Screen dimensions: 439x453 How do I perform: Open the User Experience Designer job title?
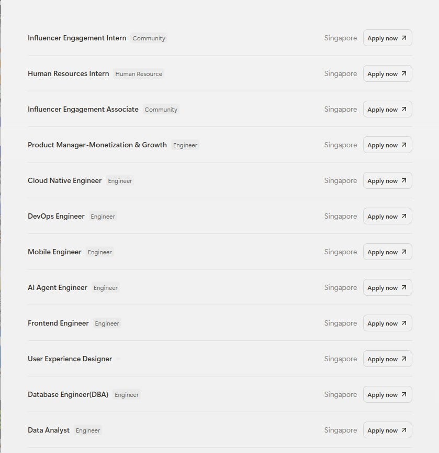70,359
